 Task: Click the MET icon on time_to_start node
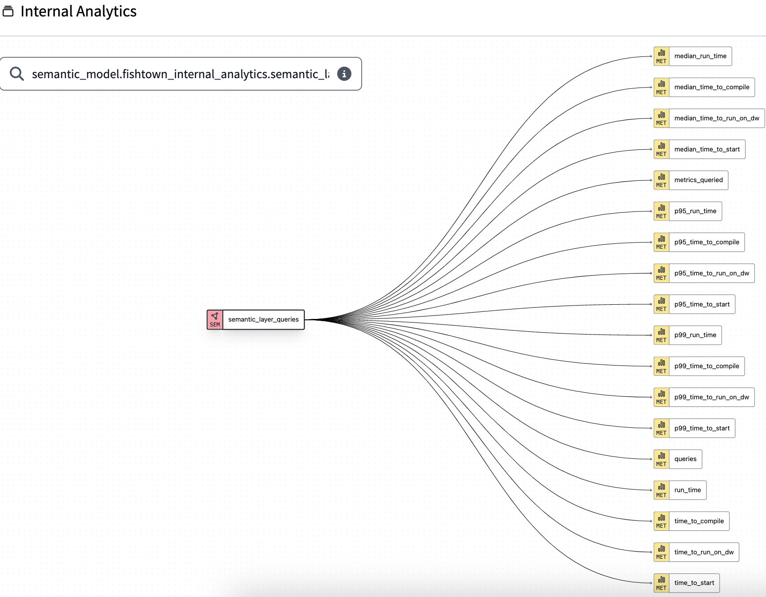661,582
